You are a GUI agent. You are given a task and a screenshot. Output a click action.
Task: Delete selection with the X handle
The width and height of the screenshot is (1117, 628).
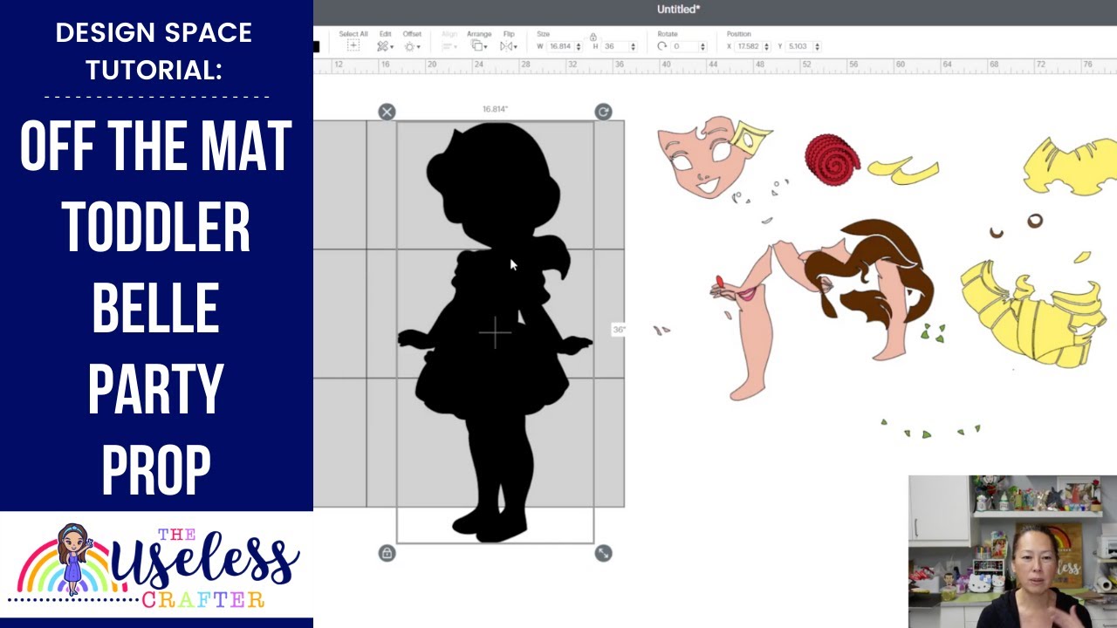click(x=387, y=112)
